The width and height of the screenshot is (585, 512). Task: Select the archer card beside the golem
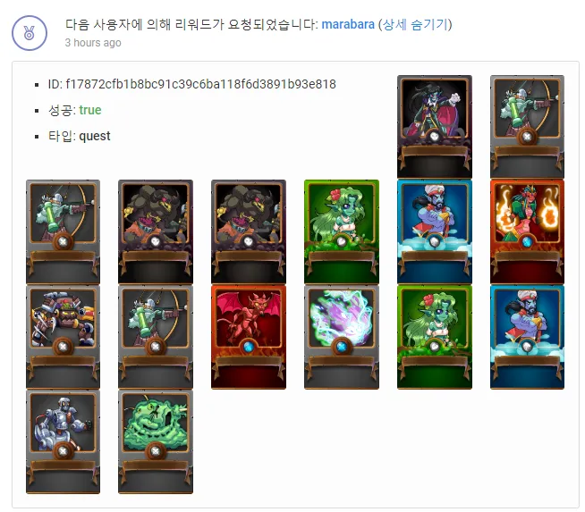coord(156,337)
